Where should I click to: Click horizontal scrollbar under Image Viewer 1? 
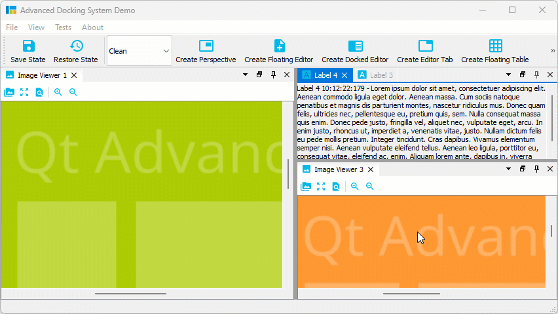(130, 294)
